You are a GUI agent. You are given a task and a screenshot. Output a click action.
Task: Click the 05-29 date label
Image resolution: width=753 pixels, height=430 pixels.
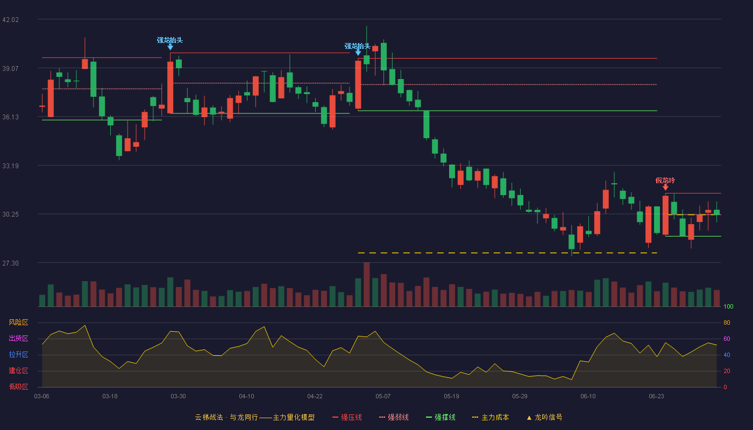[520, 396]
